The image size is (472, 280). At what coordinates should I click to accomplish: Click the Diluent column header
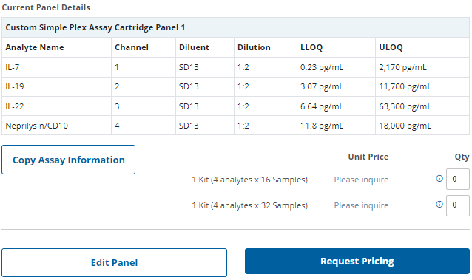(x=194, y=47)
